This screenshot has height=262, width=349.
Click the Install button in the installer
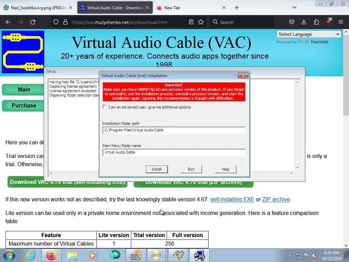157,169
